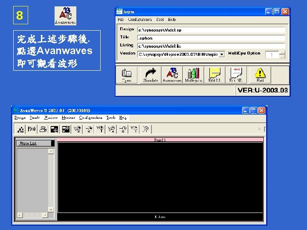
Task: Close the AvanWaves window
Action: coord(261,110)
